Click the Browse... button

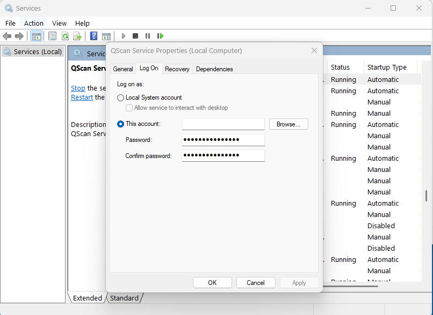coord(288,124)
